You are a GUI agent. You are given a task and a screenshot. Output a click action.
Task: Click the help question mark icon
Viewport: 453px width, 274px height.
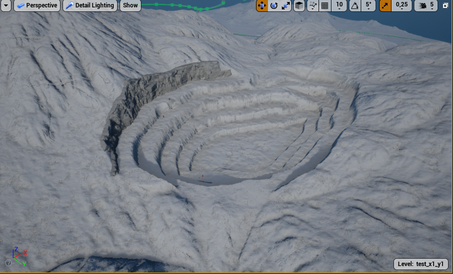point(8,263)
